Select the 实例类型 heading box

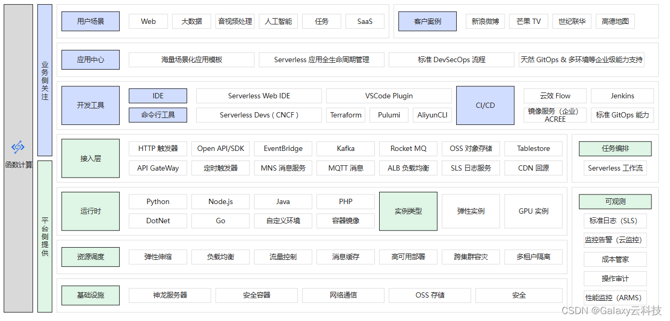click(x=408, y=211)
